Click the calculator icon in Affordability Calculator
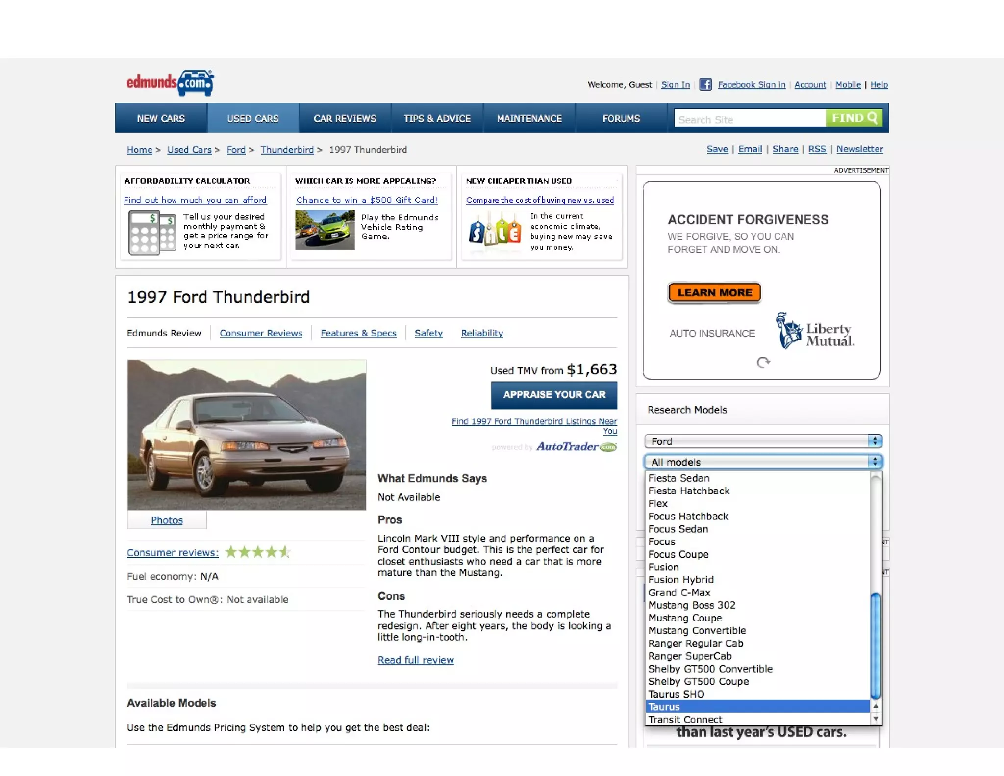The image size is (1004, 776). point(152,233)
